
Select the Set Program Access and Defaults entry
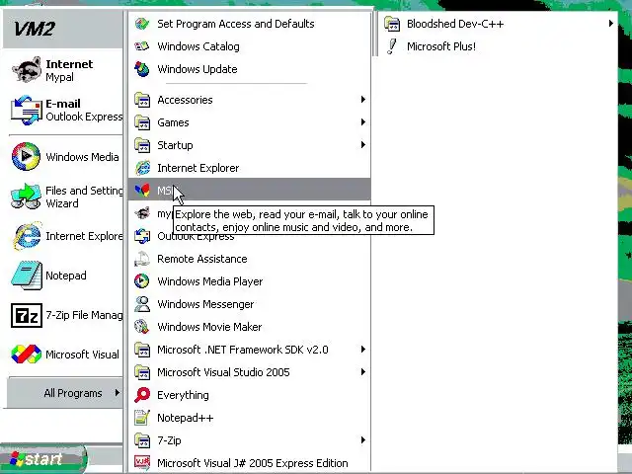(250, 24)
